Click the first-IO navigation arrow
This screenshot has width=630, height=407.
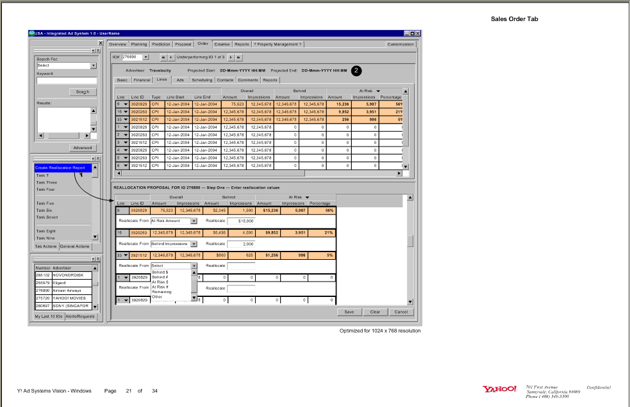163,57
